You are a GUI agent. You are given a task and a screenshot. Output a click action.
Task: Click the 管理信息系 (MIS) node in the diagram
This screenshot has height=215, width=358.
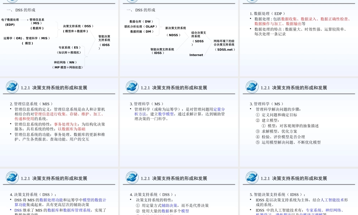click(37, 24)
